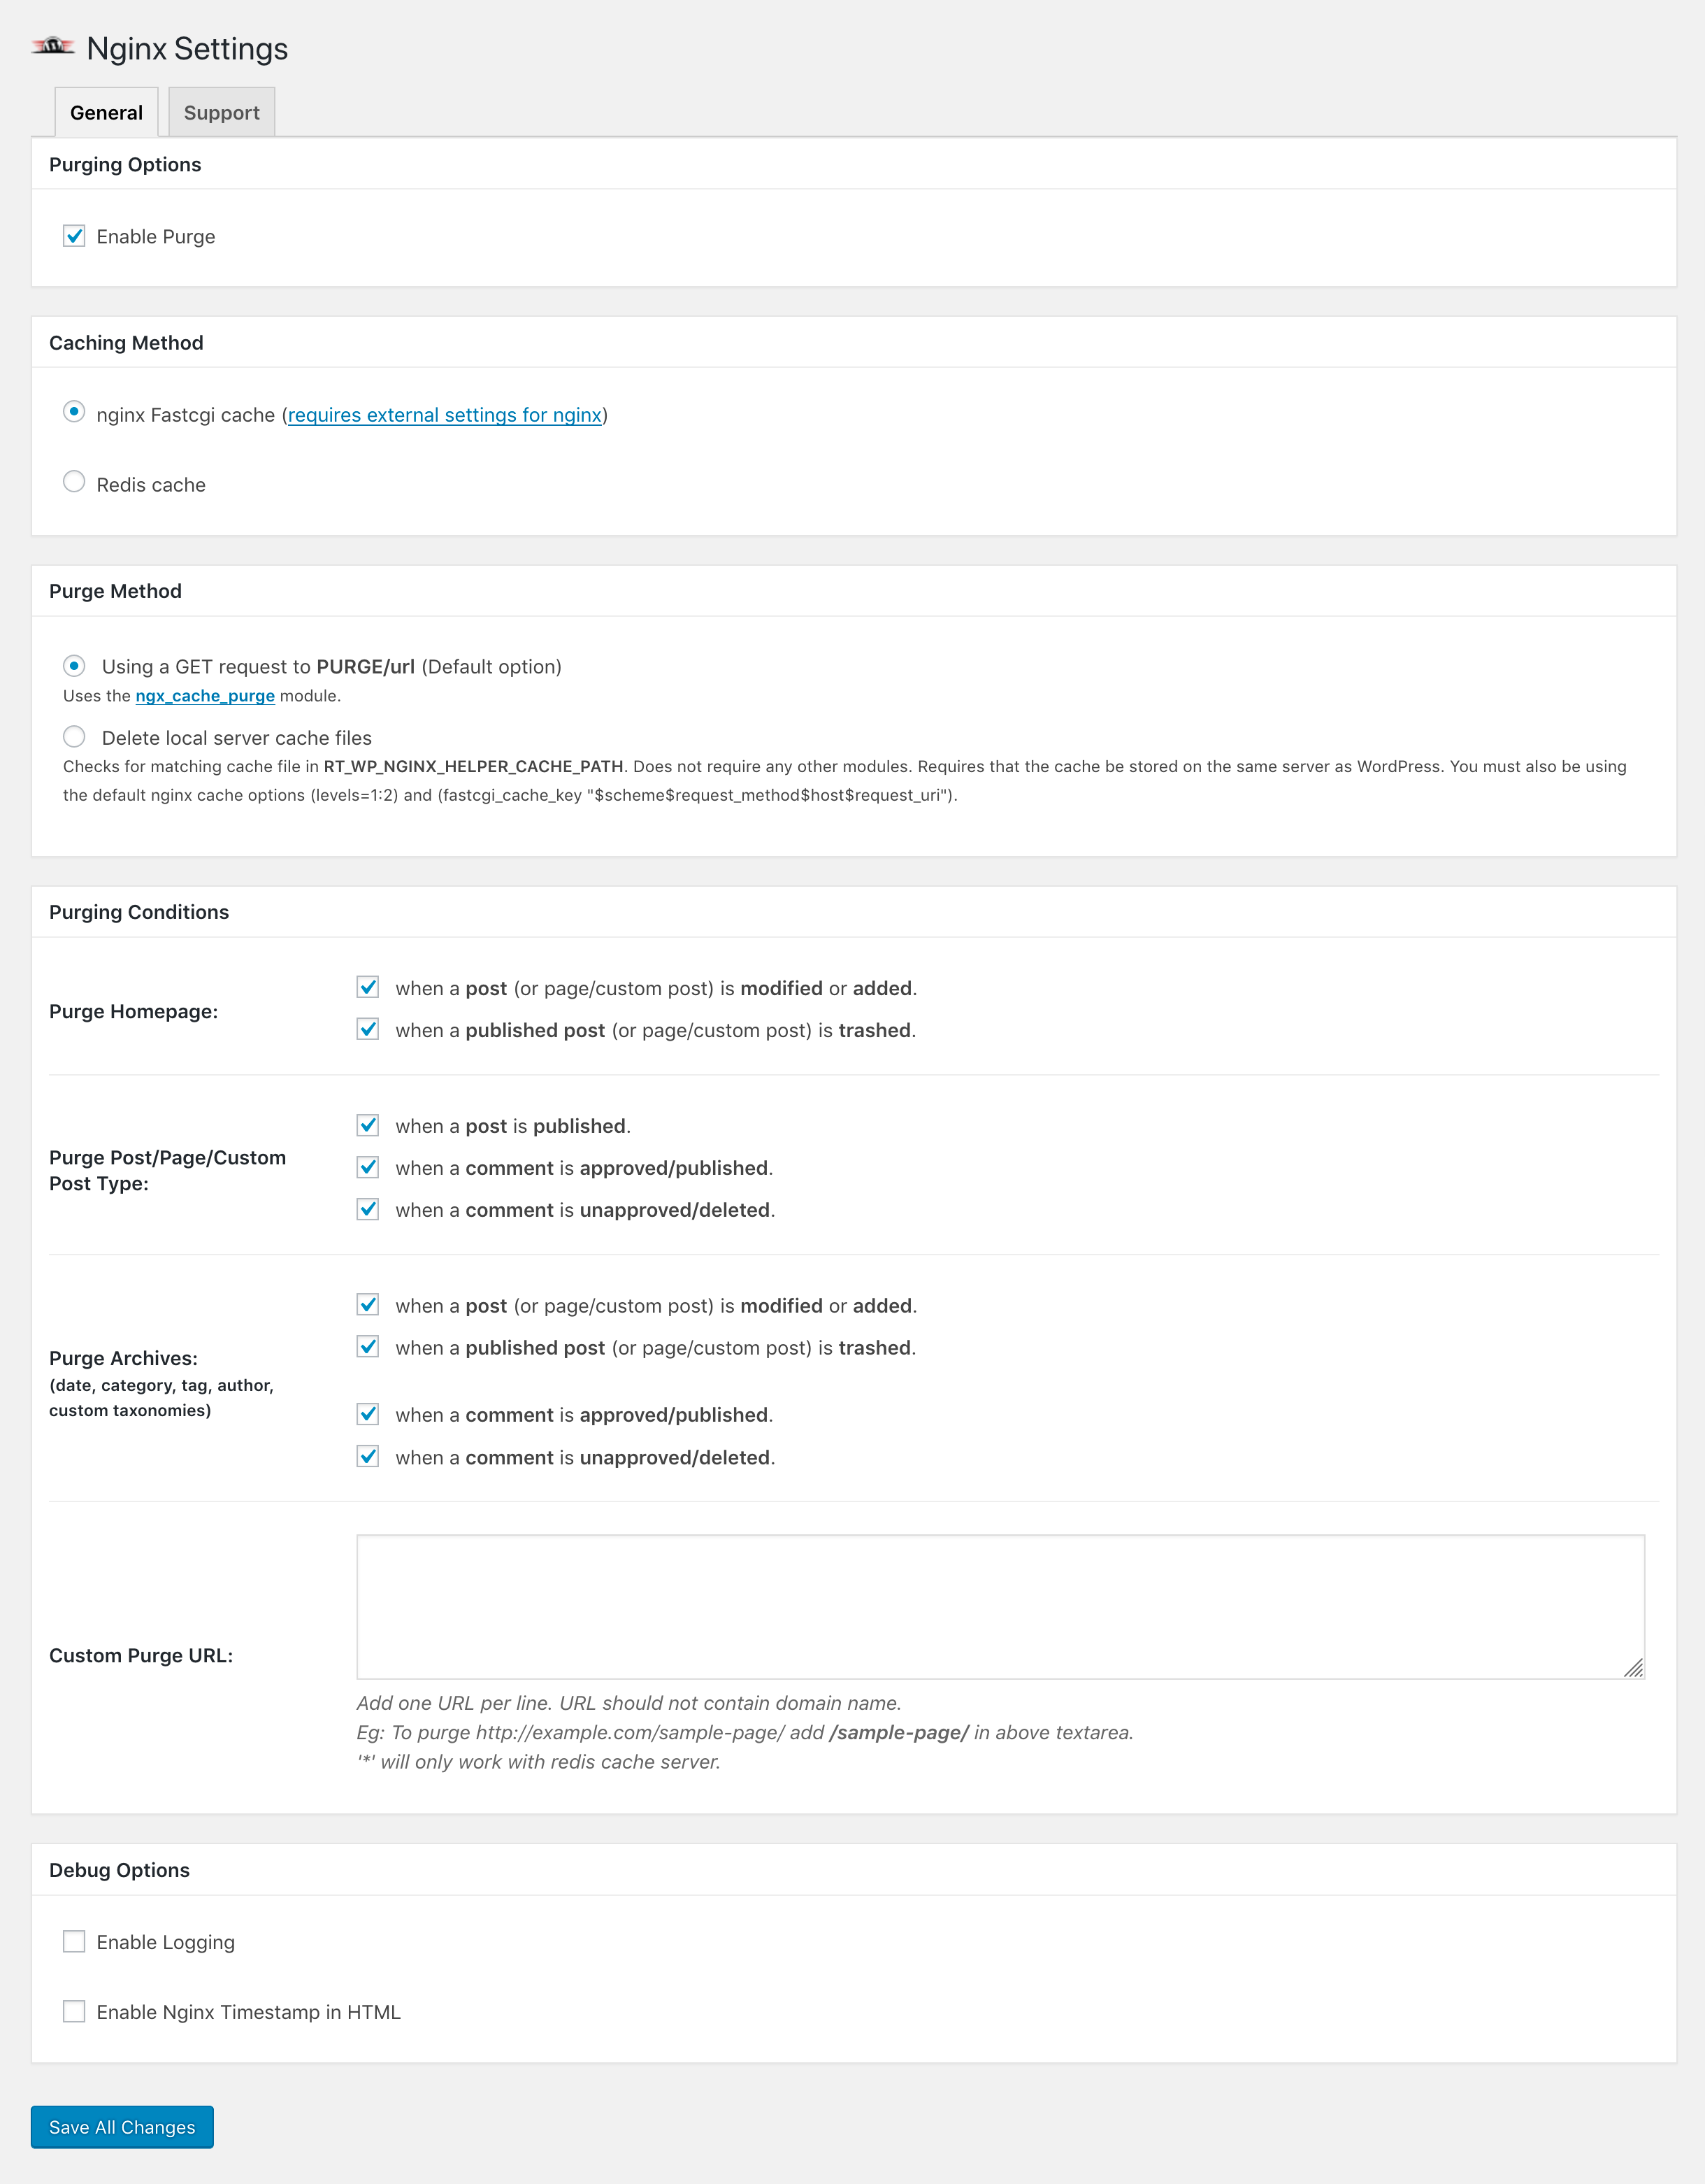The height and width of the screenshot is (2184, 1705).
Task: Open the ngx_cache_purge module link
Action: point(205,696)
